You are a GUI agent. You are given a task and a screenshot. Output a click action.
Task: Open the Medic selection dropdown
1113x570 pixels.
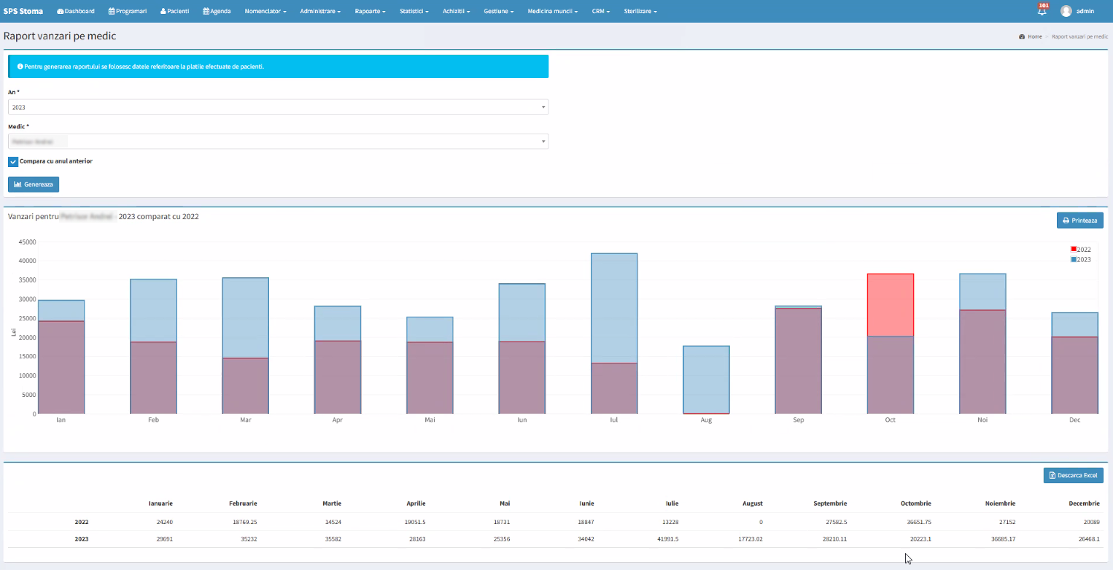click(278, 142)
